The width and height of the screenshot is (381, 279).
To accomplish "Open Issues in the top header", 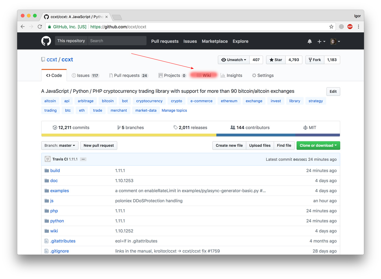I will (x=190, y=41).
